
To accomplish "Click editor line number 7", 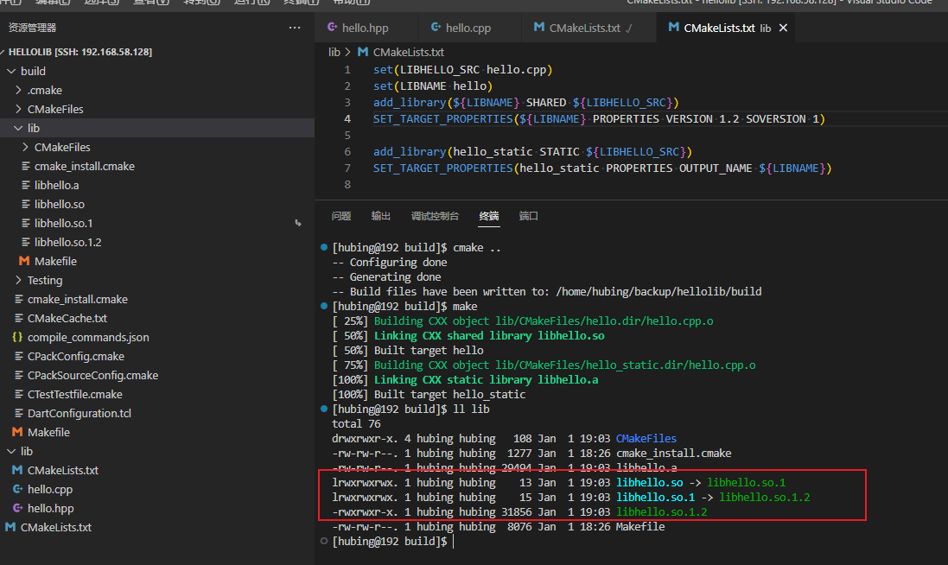I will point(347,168).
